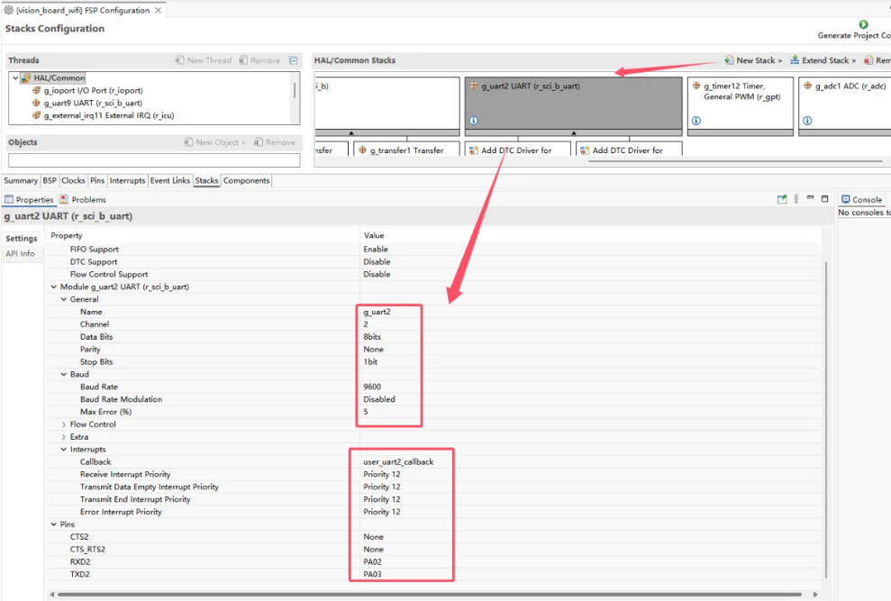Minimize the Properties view panel
This screenshot has height=601, width=891.
810,198
